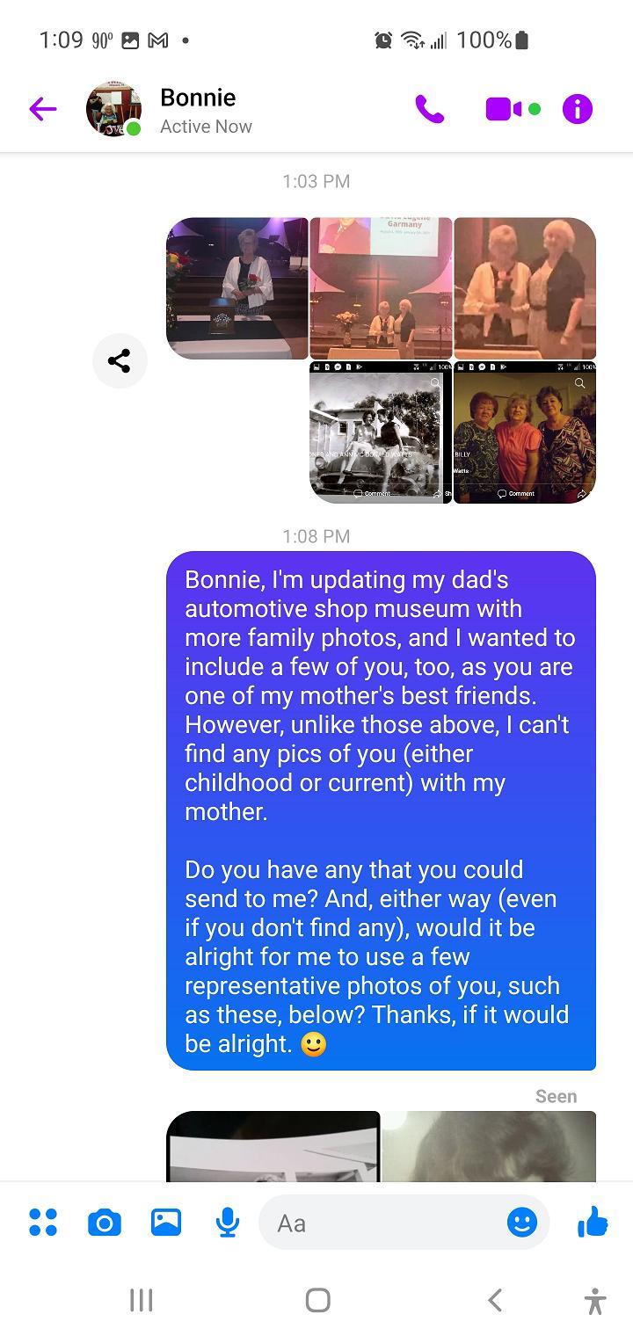Tap the Android home button
633x1336 pixels.
tap(317, 1300)
